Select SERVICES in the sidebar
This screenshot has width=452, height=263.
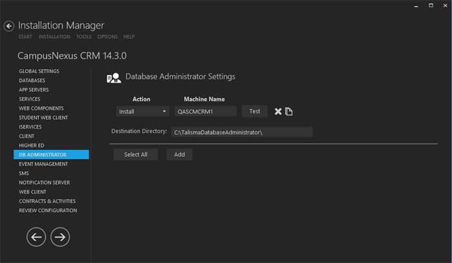click(x=30, y=99)
